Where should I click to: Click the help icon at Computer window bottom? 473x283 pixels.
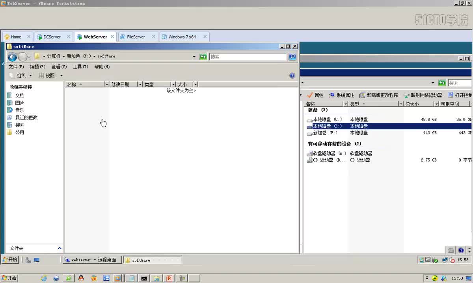click(x=461, y=250)
